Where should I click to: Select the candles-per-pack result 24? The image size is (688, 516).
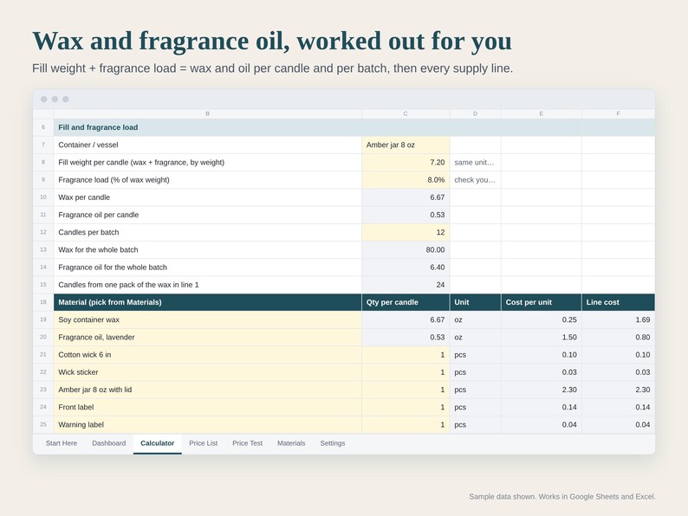pos(406,285)
